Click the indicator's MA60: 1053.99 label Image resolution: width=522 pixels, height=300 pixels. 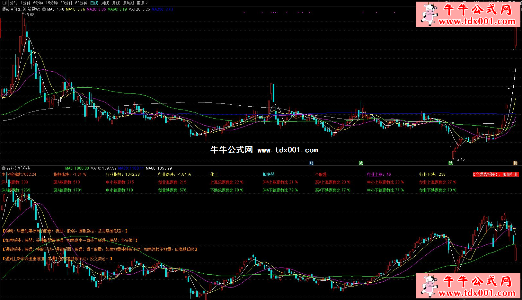point(159,168)
